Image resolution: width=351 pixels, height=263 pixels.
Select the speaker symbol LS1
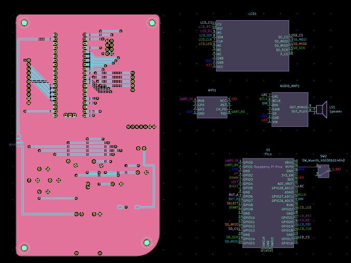[x=322, y=109]
